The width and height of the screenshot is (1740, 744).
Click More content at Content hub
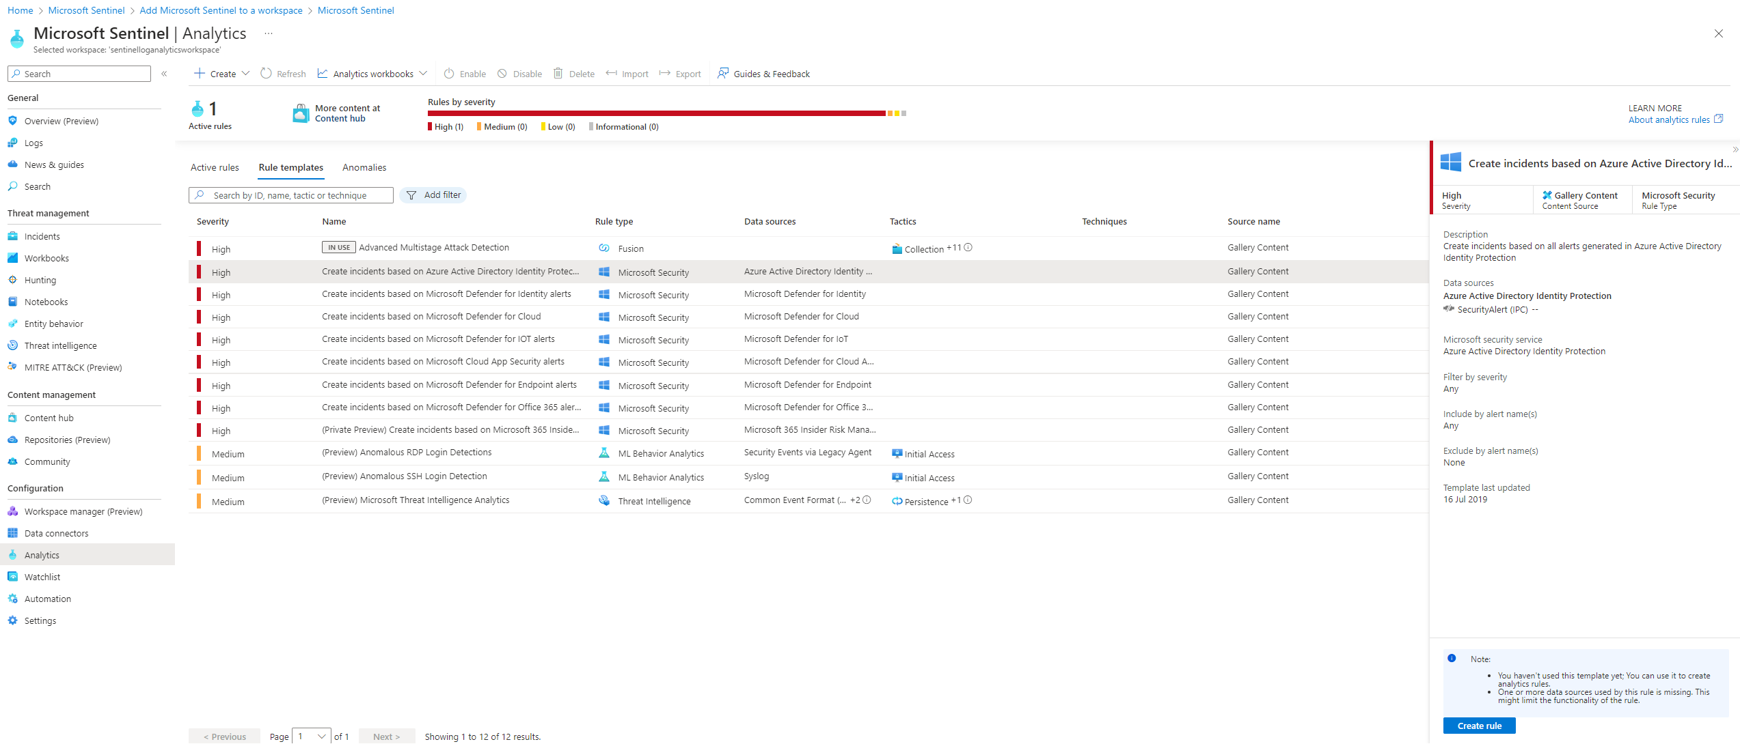tap(336, 113)
